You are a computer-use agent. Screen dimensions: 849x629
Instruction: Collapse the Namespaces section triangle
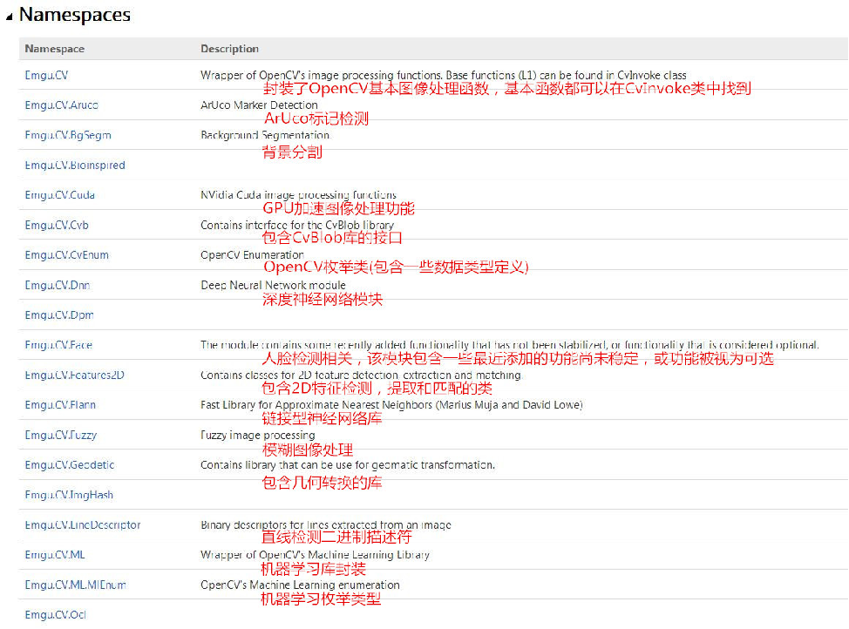coord(10,17)
